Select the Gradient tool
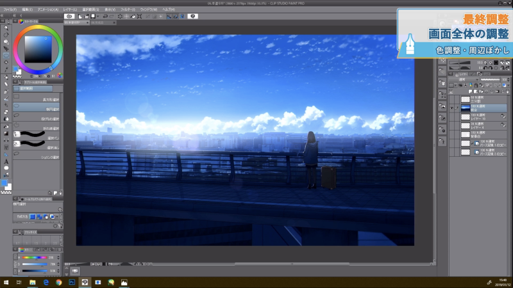The image size is (513, 288). [x=6, y=133]
